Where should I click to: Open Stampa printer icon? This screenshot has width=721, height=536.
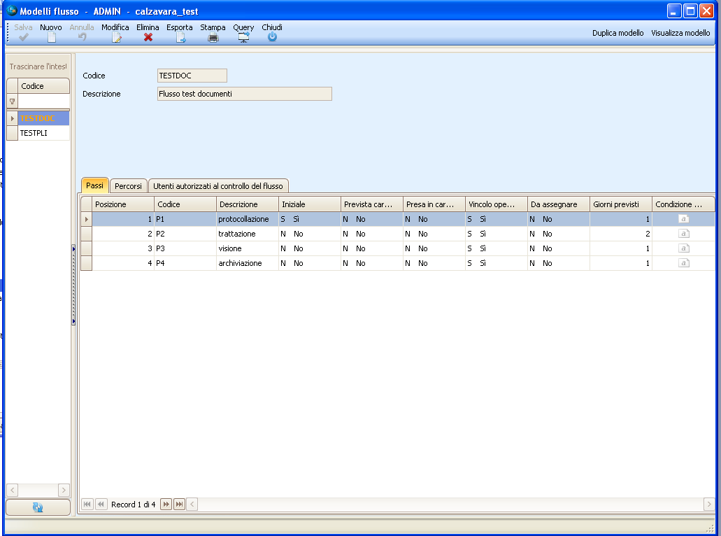coord(213,38)
